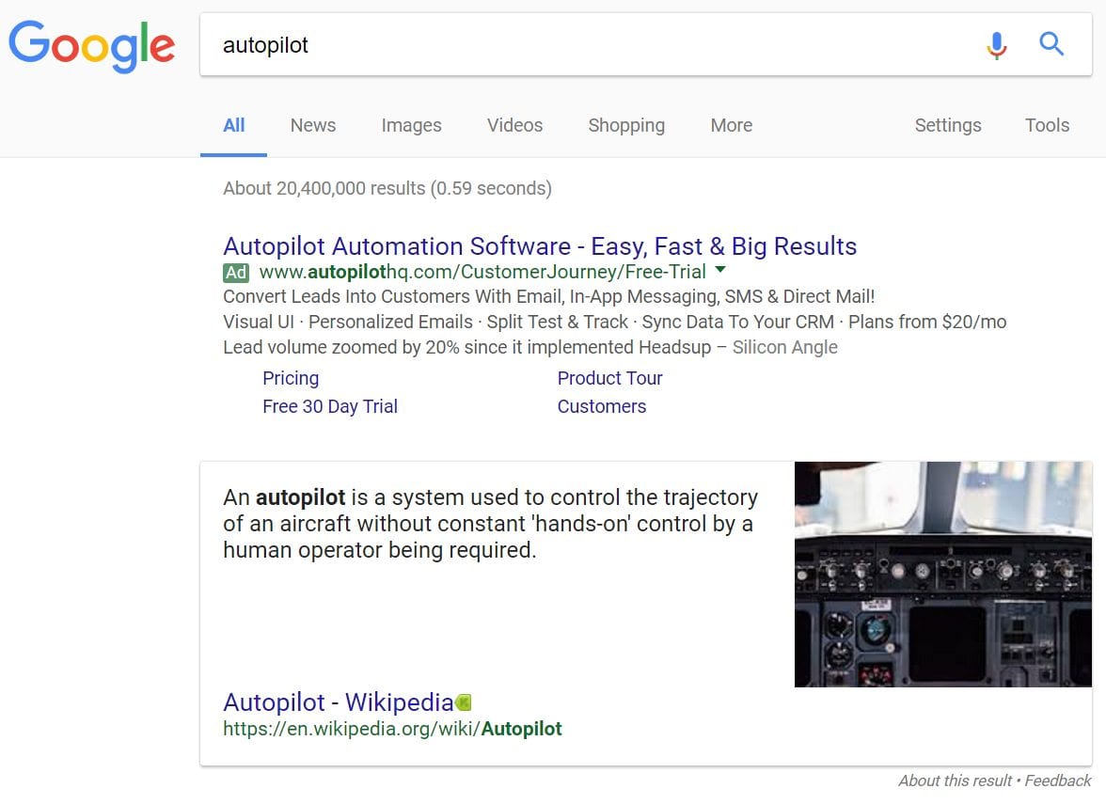The width and height of the screenshot is (1106, 804).
Task: Click the en.wikipedia.org/wiki/Autopilot URL
Action: click(392, 730)
